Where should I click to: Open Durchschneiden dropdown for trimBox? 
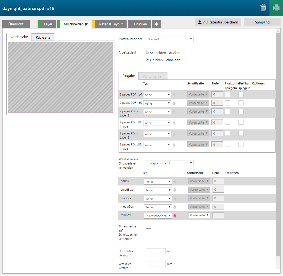pos(158,216)
